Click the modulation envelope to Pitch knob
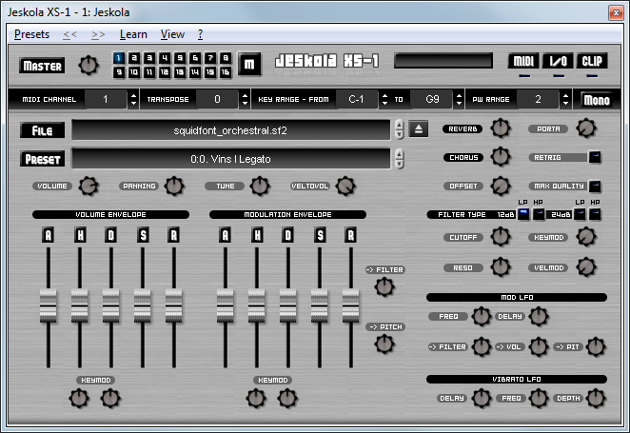The width and height of the screenshot is (630, 433). click(384, 344)
